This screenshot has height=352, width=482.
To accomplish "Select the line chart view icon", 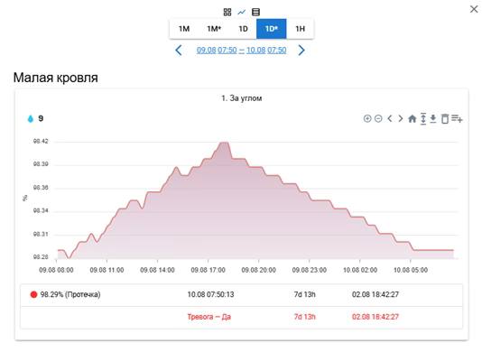I will pos(242,12).
